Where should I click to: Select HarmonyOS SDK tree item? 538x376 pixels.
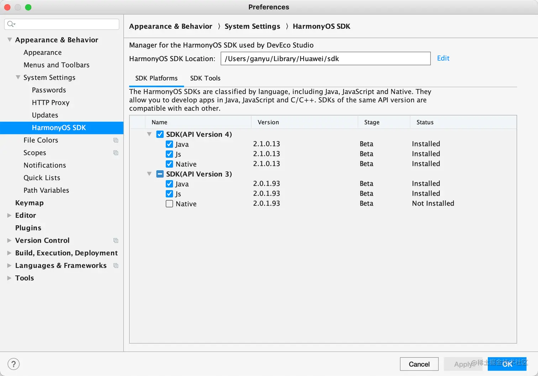coord(62,128)
